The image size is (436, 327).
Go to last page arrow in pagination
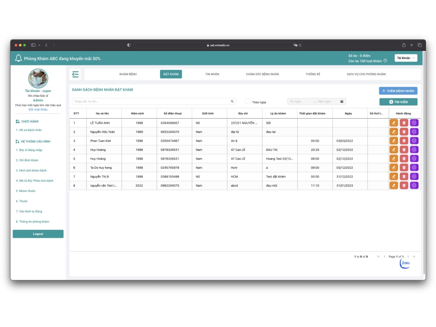(x=414, y=256)
